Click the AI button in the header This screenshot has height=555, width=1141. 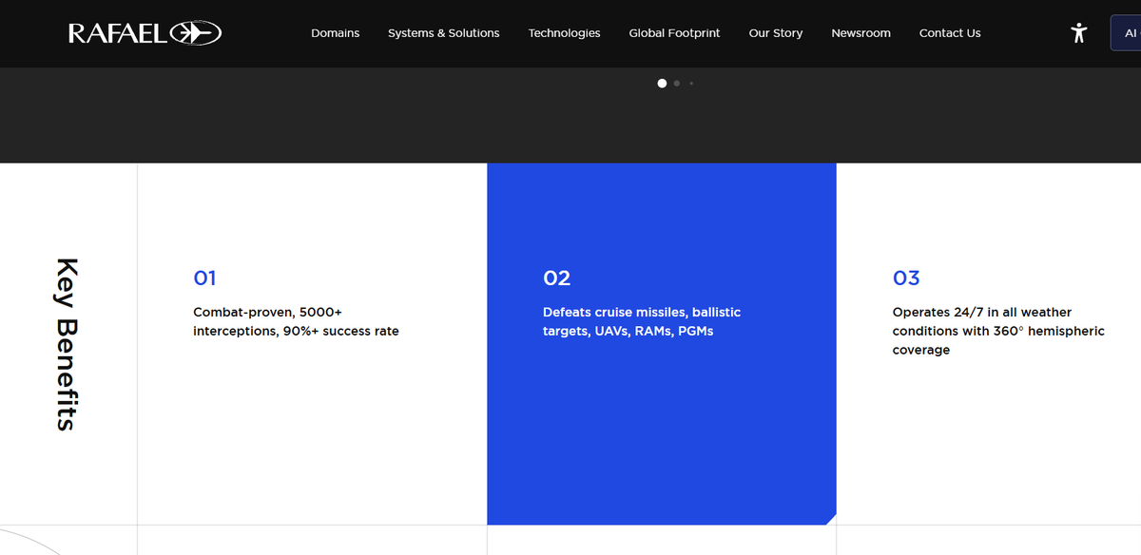pos(1127,32)
